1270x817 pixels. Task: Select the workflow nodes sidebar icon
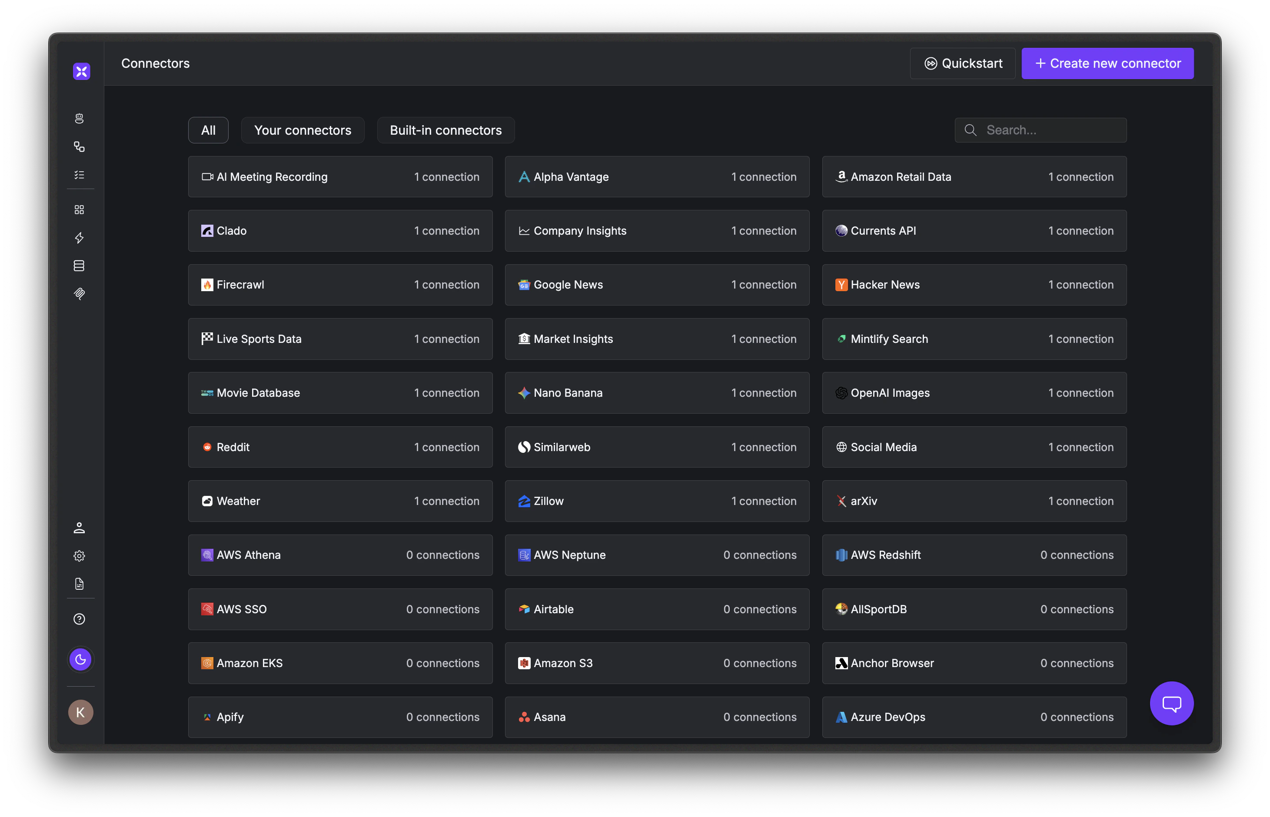tap(80, 147)
